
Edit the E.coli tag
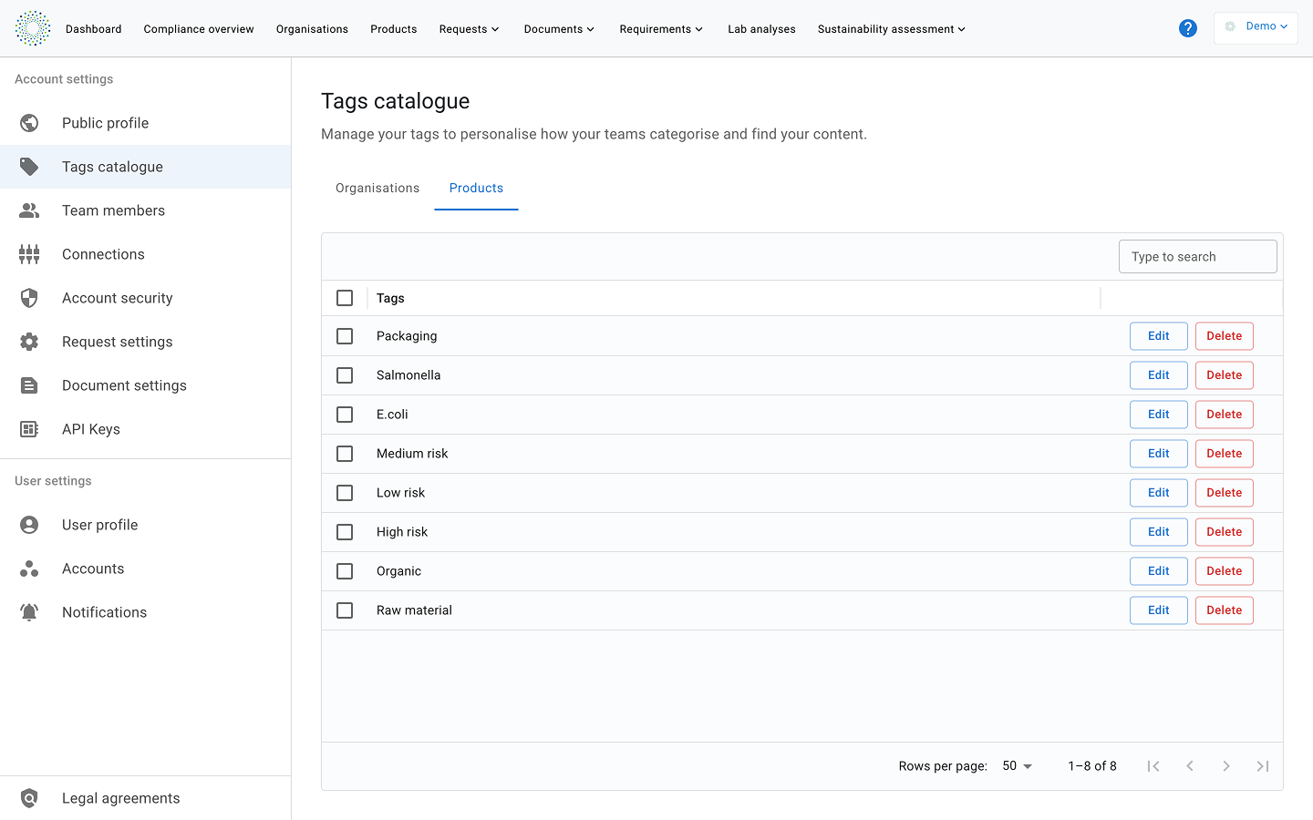tap(1159, 415)
